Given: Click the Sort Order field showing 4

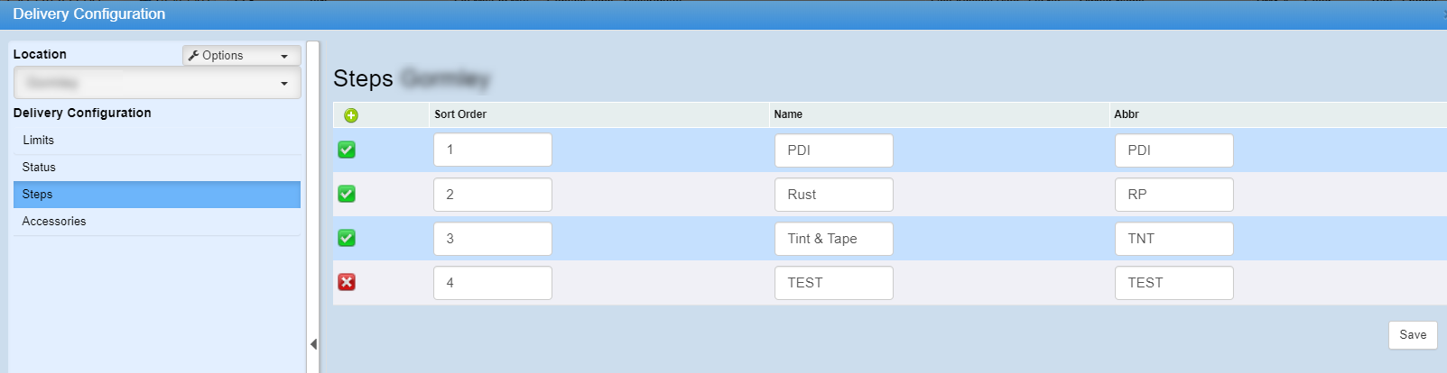Looking at the screenshot, I should 492,283.
